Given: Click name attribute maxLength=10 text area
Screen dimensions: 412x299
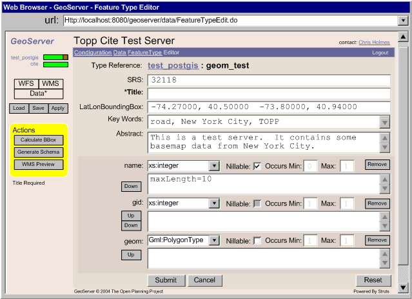Looking at the screenshot, I should [264, 183].
